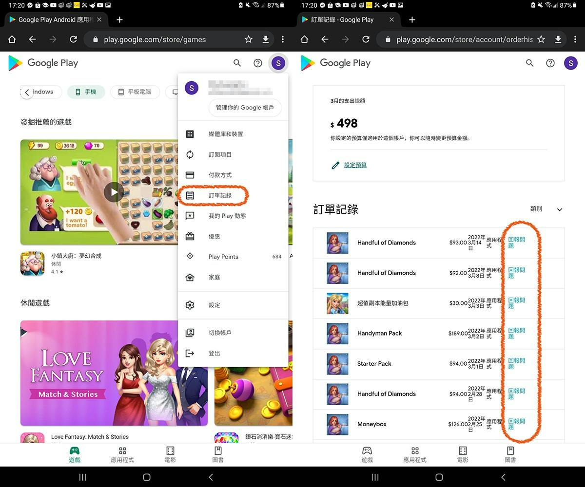Close the Google Play Android tab
This screenshot has width=585, height=487.
click(99, 20)
